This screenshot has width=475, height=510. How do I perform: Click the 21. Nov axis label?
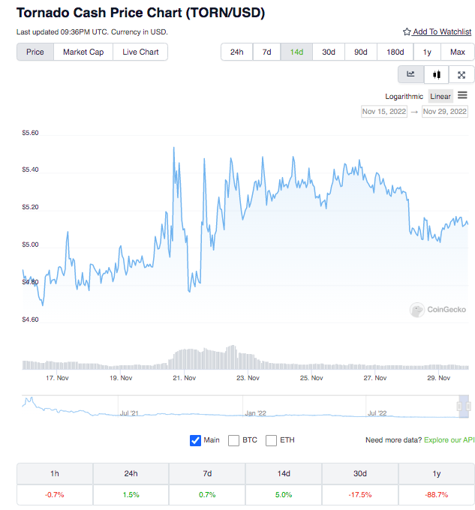click(x=184, y=378)
